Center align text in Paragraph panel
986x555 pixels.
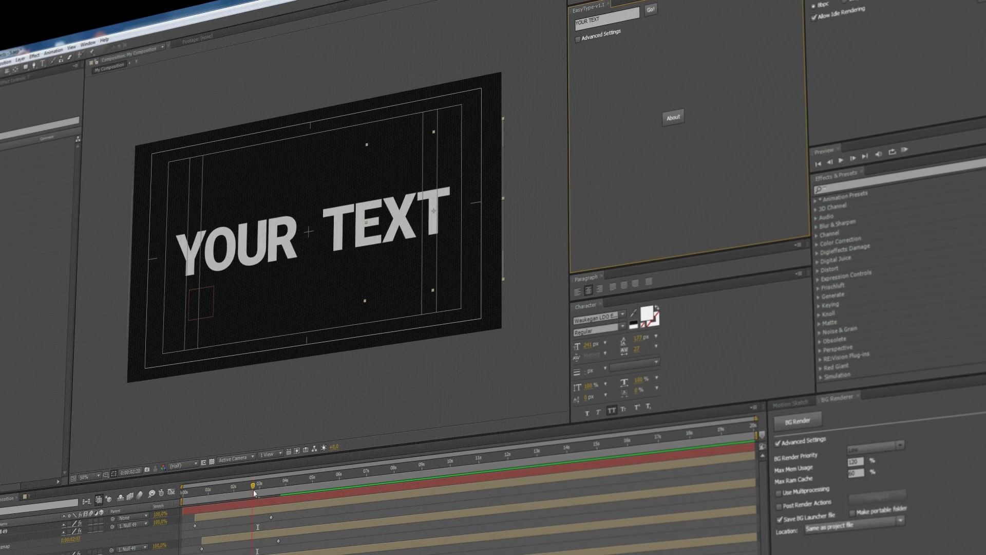click(x=589, y=290)
